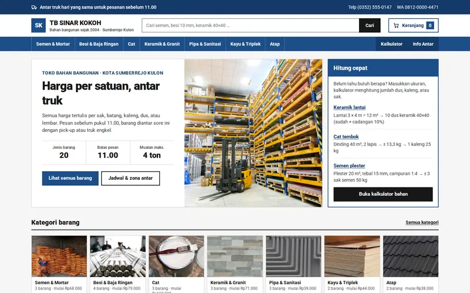
Task: Click Buka kalkulator bahan button
Action: click(x=383, y=194)
